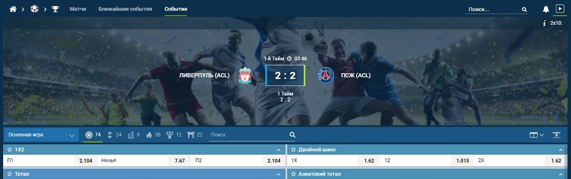Open the Ближайшие события tab

click(x=125, y=9)
